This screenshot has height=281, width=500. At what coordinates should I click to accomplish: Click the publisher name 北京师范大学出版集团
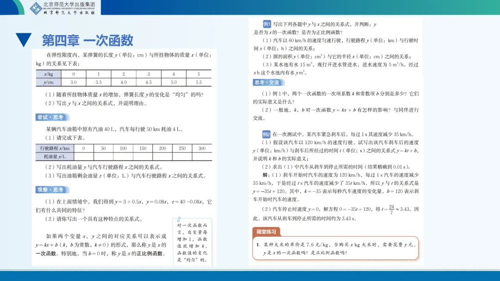[69, 5]
